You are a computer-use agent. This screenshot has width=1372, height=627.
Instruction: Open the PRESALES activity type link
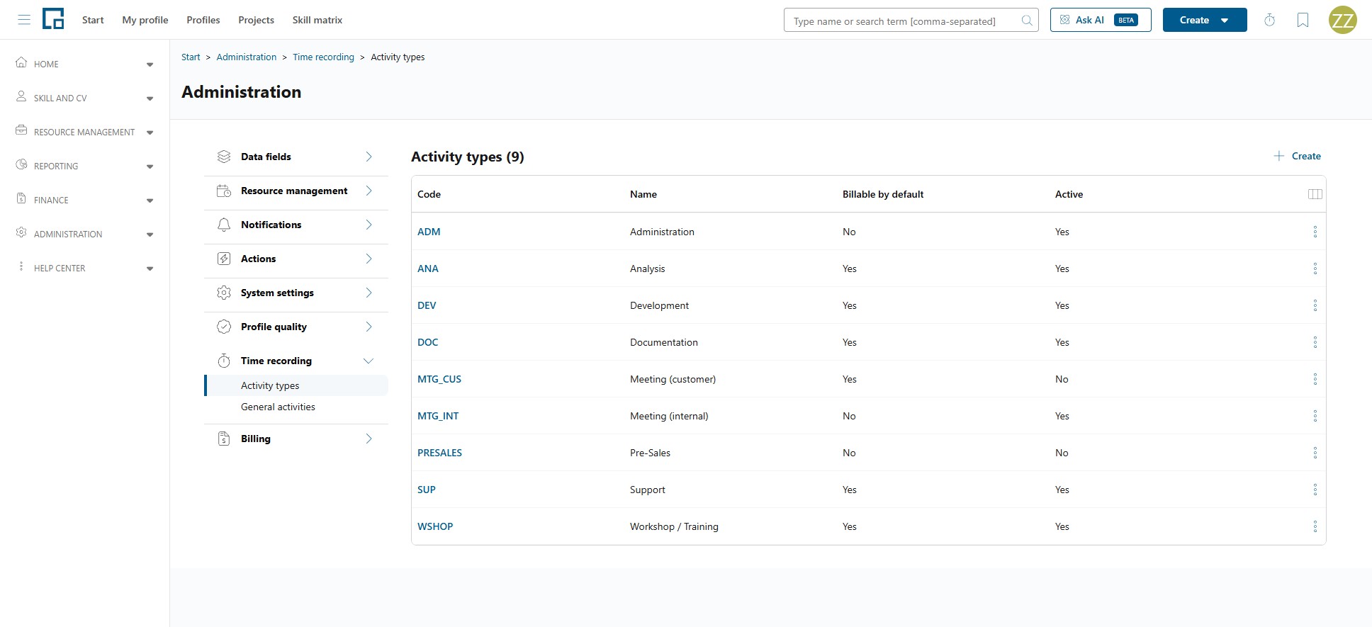[x=439, y=453]
